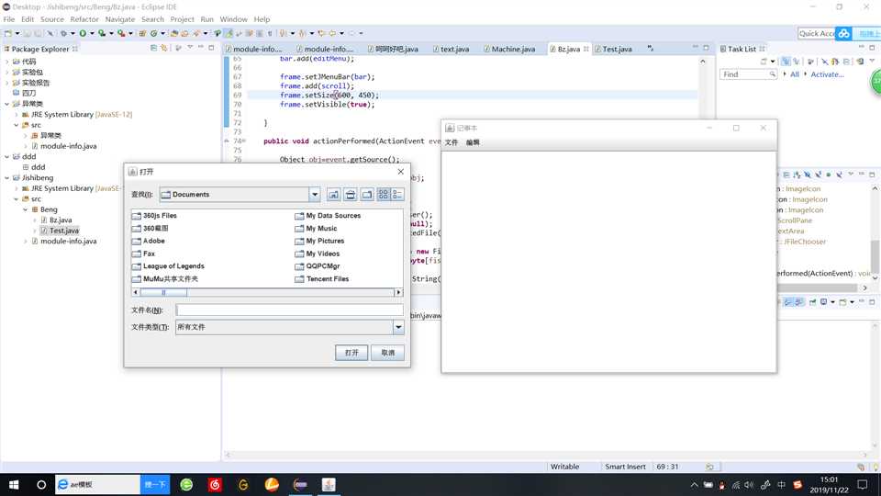
Task: Select the My Pictures folder
Action: [x=319, y=241]
